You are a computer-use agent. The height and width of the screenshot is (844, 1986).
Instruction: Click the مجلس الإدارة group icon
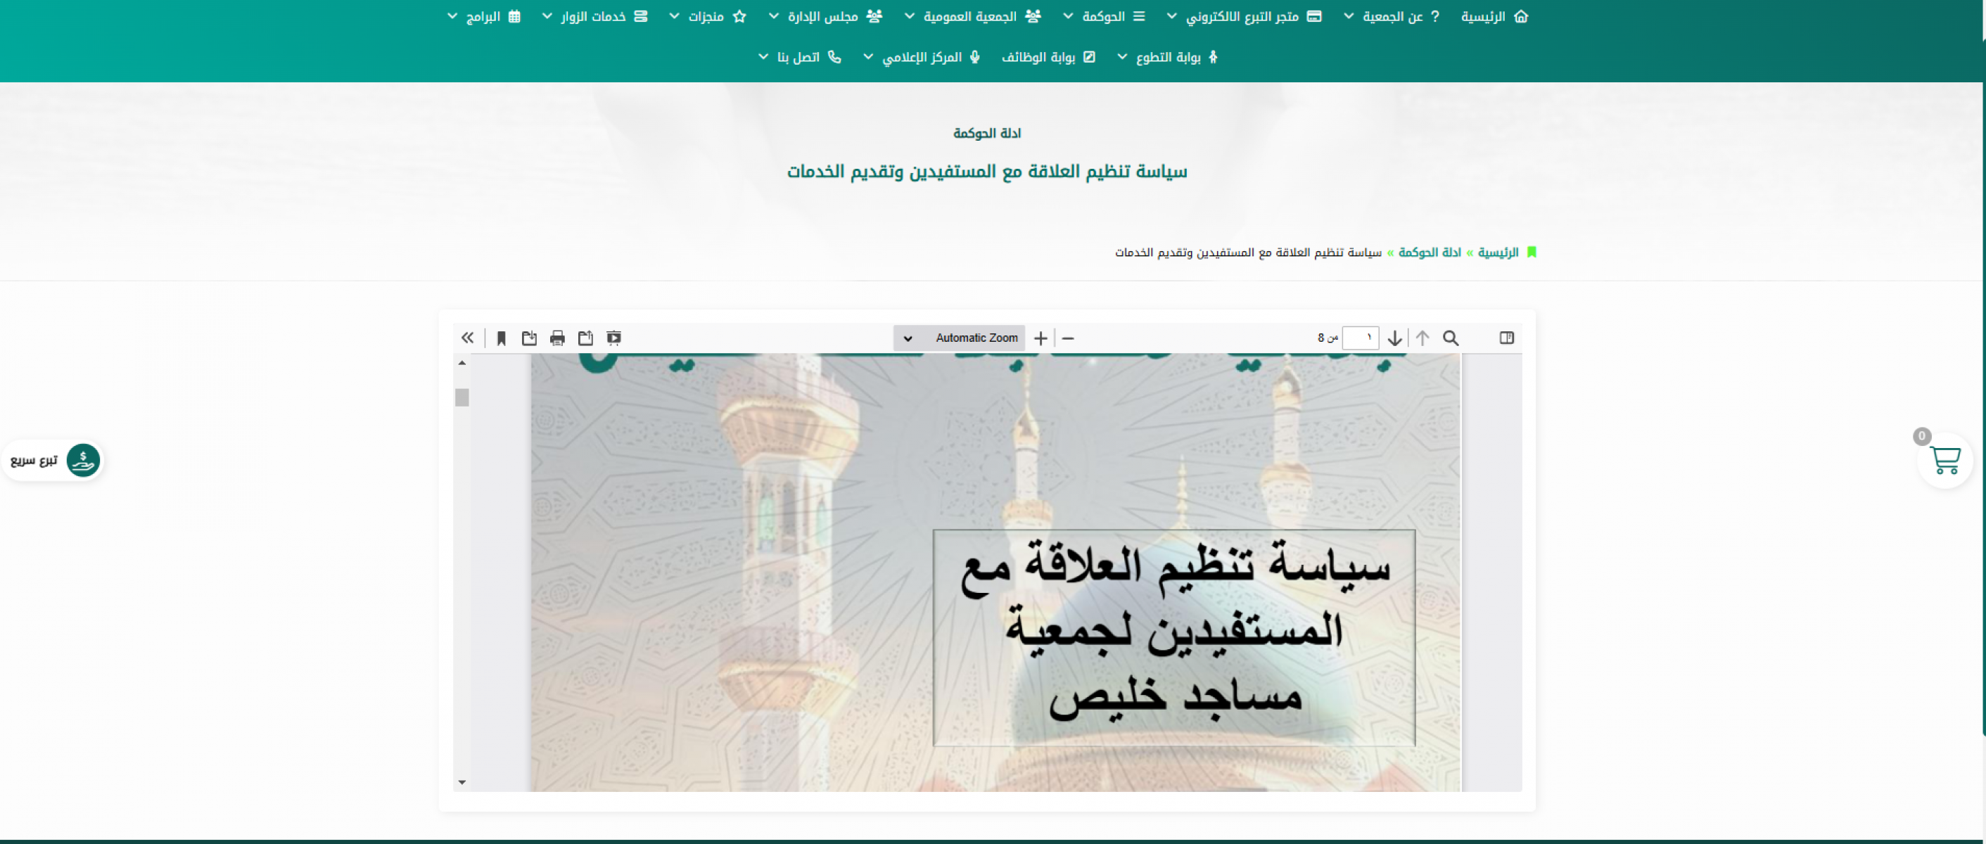click(x=874, y=16)
